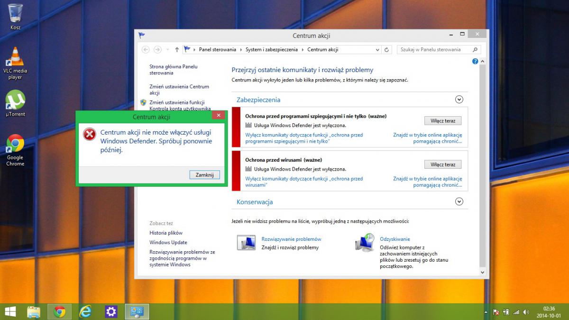
Task: Open Strona główna Panelu sterowania link
Action: (174, 70)
